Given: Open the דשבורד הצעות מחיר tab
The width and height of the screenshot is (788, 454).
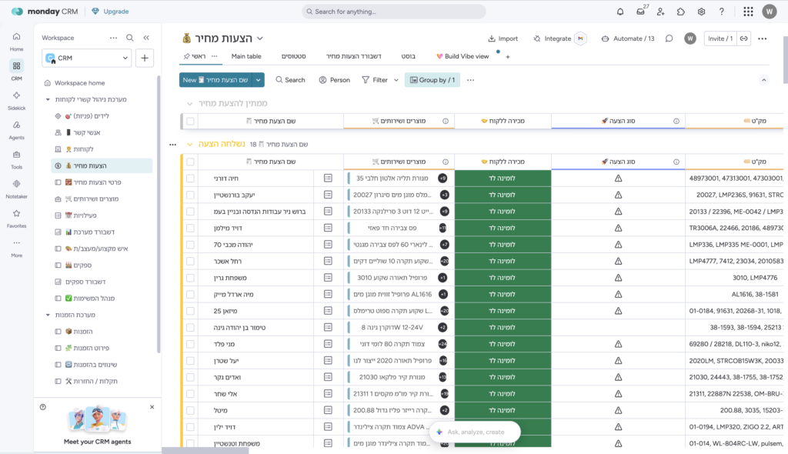Looking at the screenshot, I should [x=354, y=56].
